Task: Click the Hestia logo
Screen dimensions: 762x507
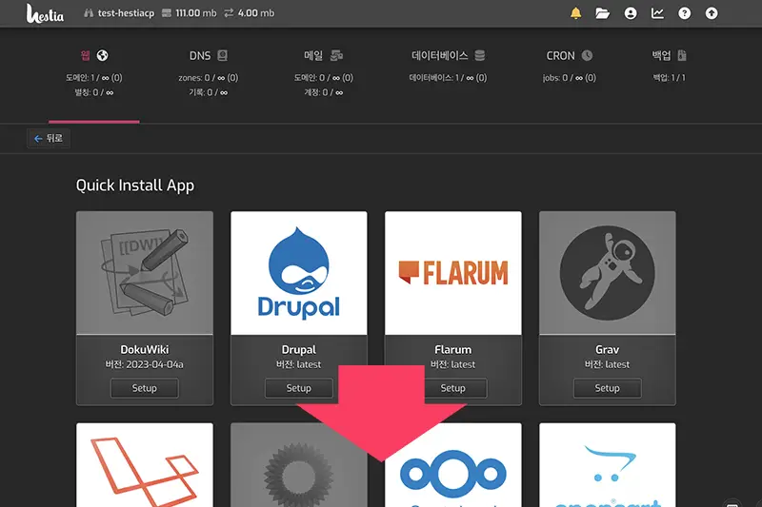Action: (x=45, y=13)
